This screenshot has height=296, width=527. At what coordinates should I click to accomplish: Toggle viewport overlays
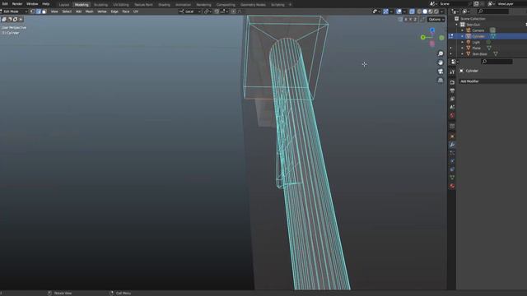(399, 12)
